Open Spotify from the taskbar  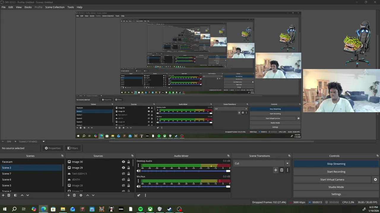pos(140,209)
